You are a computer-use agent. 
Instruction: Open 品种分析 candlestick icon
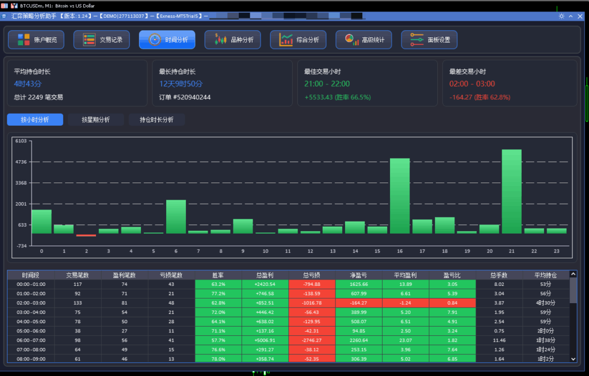[x=220, y=40]
